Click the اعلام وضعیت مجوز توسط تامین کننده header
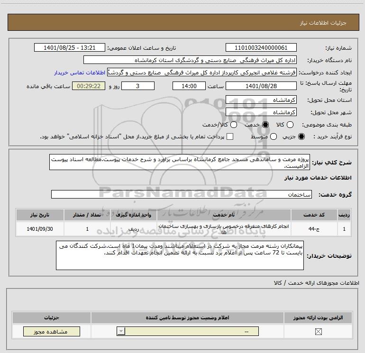Image resolution: width=365 pixels, height=353 pixels. pyautogui.click(x=187, y=317)
